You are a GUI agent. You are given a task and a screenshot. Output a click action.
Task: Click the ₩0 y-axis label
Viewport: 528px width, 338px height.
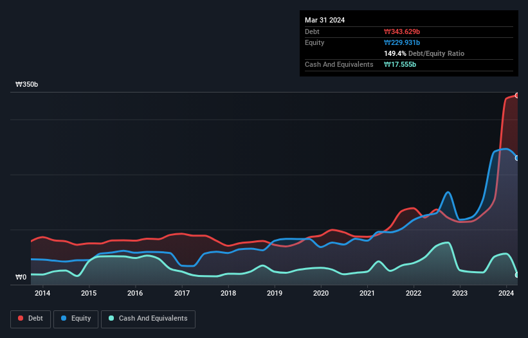(x=21, y=277)
